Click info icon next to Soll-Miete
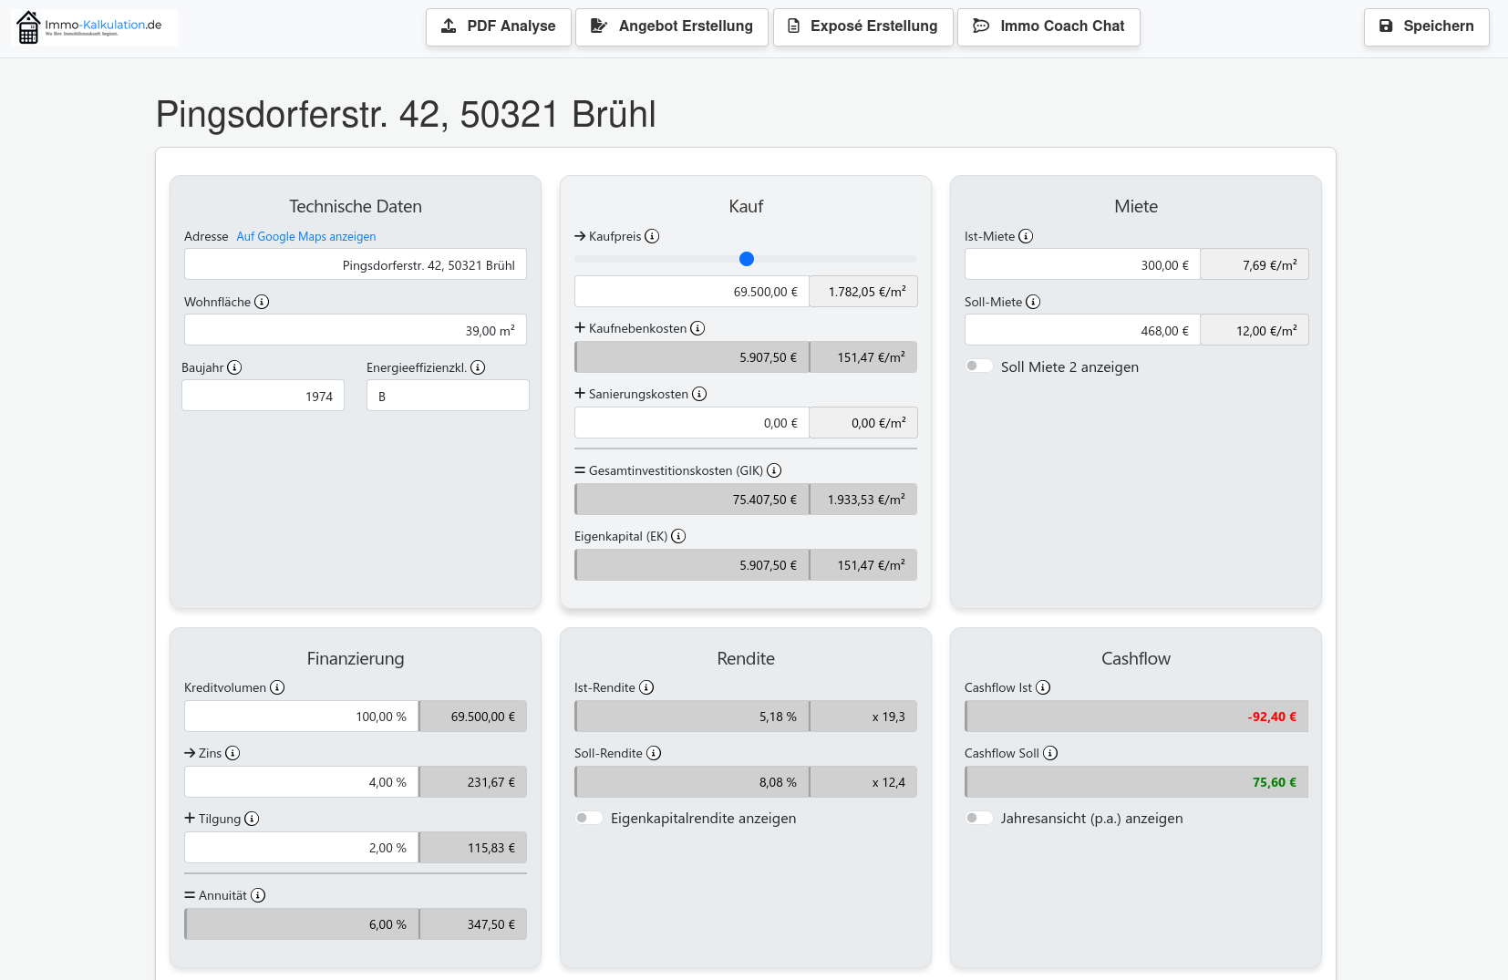This screenshot has height=980, width=1508. tap(1033, 302)
